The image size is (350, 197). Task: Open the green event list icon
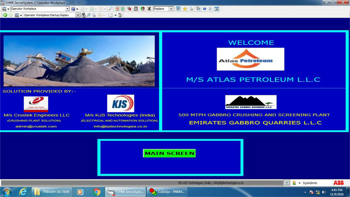click(122, 9)
